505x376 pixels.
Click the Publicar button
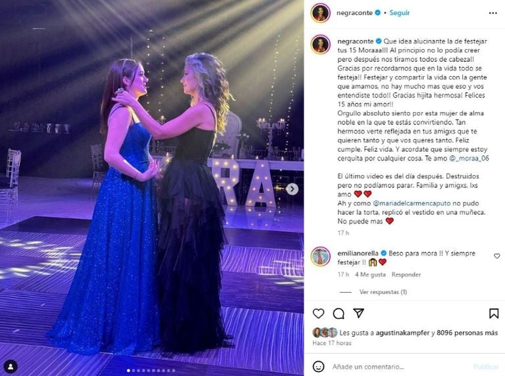486,367
